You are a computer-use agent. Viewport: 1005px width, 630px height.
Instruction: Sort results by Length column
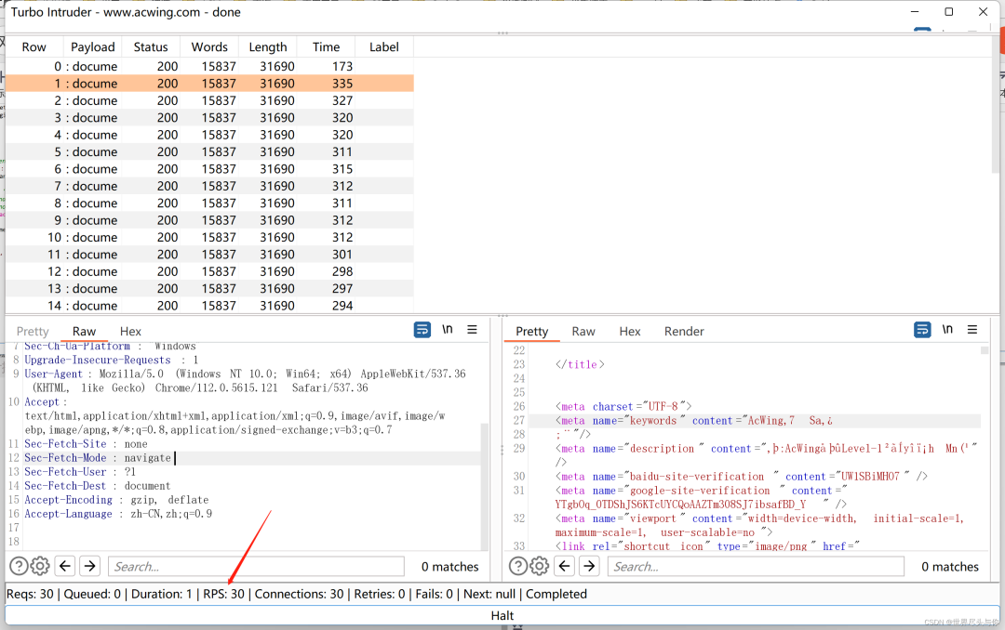click(x=268, y=46)
